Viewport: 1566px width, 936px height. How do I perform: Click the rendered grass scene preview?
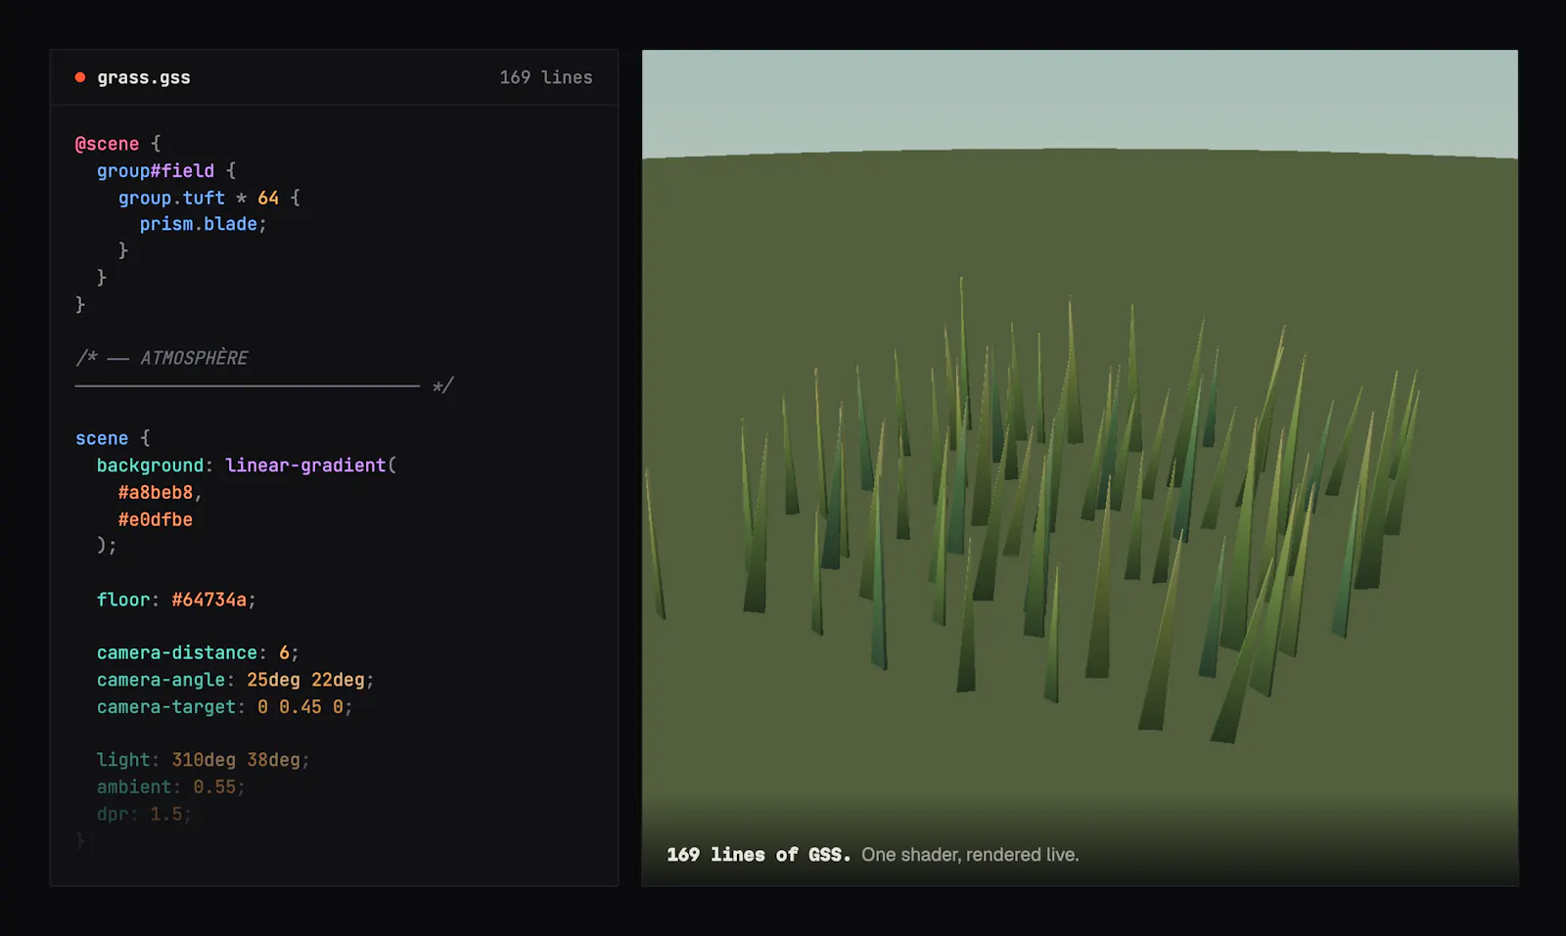tap(1080, 468)
